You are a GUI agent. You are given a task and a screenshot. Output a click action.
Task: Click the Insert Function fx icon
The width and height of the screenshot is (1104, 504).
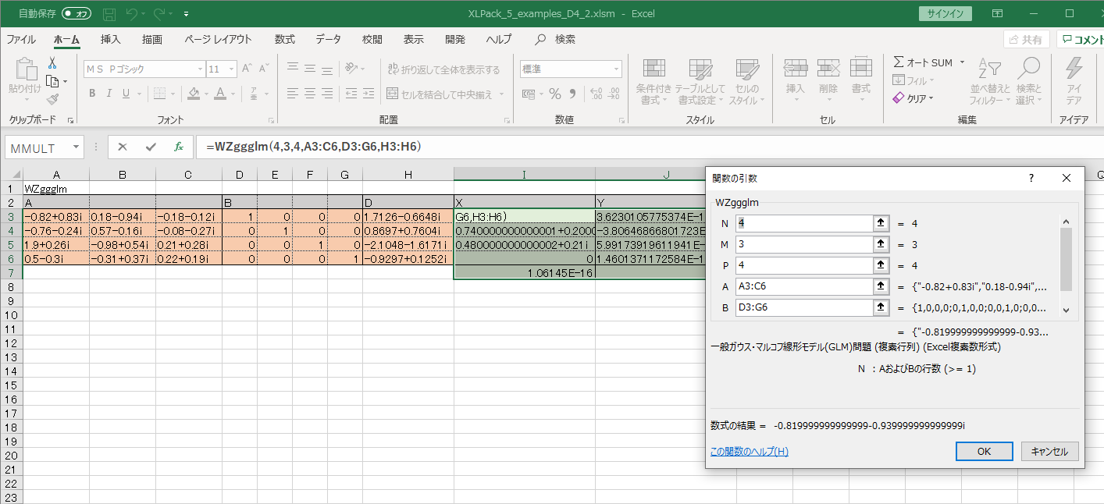click(x=179, y=147)
